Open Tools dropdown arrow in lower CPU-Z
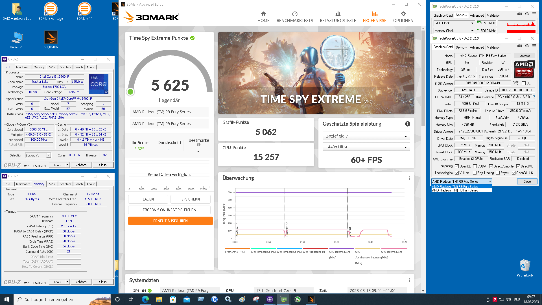This screenshot has height=305, width=542. pos(67,282)
